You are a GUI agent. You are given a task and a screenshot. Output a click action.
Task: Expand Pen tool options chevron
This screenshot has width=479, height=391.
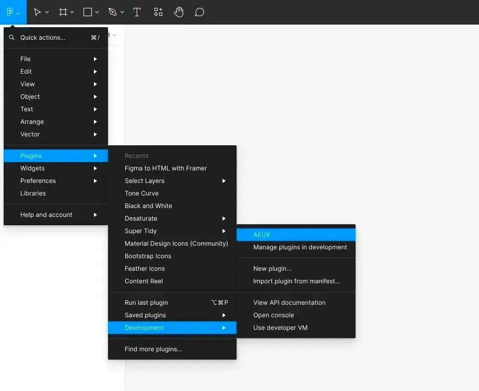click(x=122, y=12)
